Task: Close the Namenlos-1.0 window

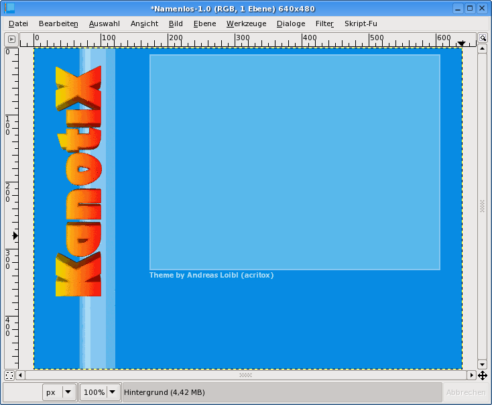Action: pyautogui.click(x=482, y=9)
